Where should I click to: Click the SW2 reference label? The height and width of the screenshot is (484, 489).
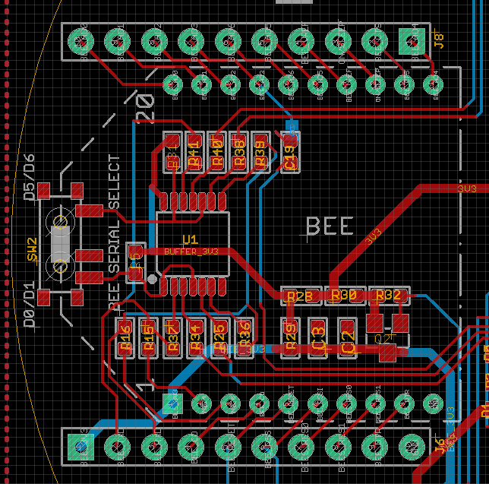[32, 249]
